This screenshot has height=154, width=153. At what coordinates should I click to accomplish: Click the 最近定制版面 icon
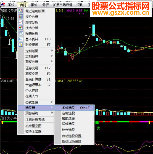coord(21,11)
